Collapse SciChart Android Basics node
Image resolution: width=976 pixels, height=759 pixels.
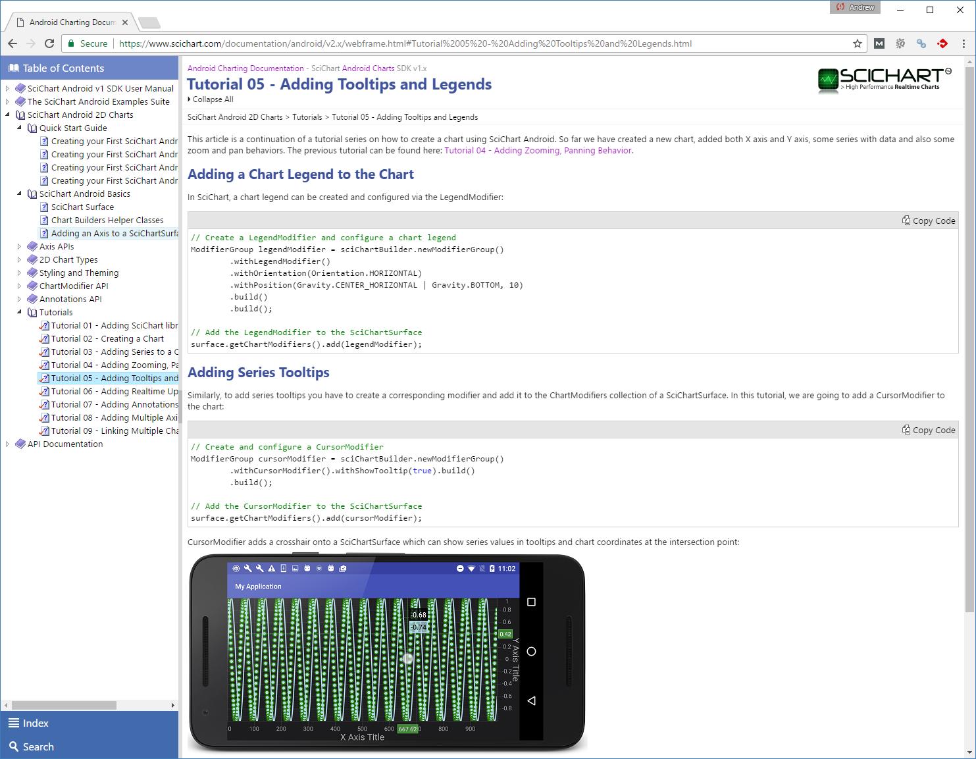19,194
